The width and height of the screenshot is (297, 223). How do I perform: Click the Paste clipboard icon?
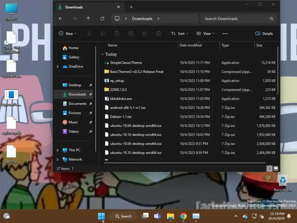click(117, 34)
